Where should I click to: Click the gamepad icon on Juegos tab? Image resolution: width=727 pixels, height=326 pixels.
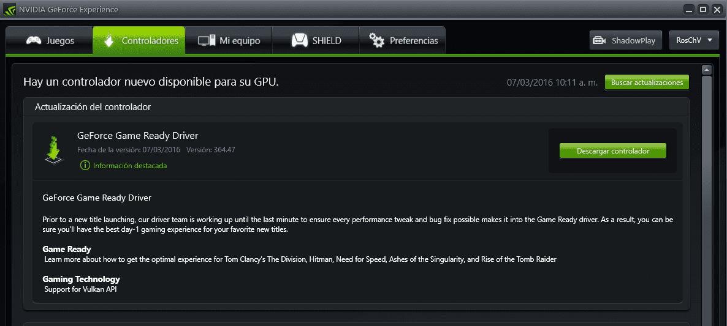[x=33, y=41]
